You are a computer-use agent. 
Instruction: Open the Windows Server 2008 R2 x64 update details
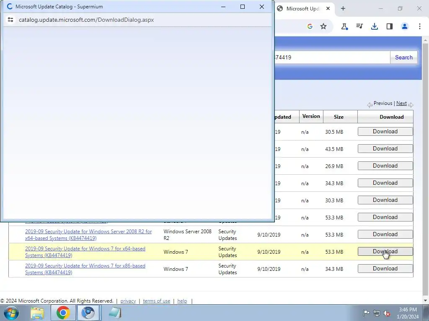[x=88, y=235]
